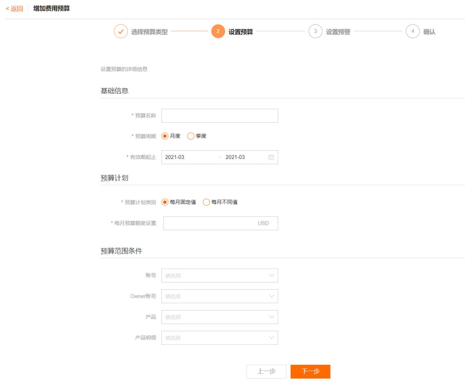Open the calendar icon date picker

point(271,157)
